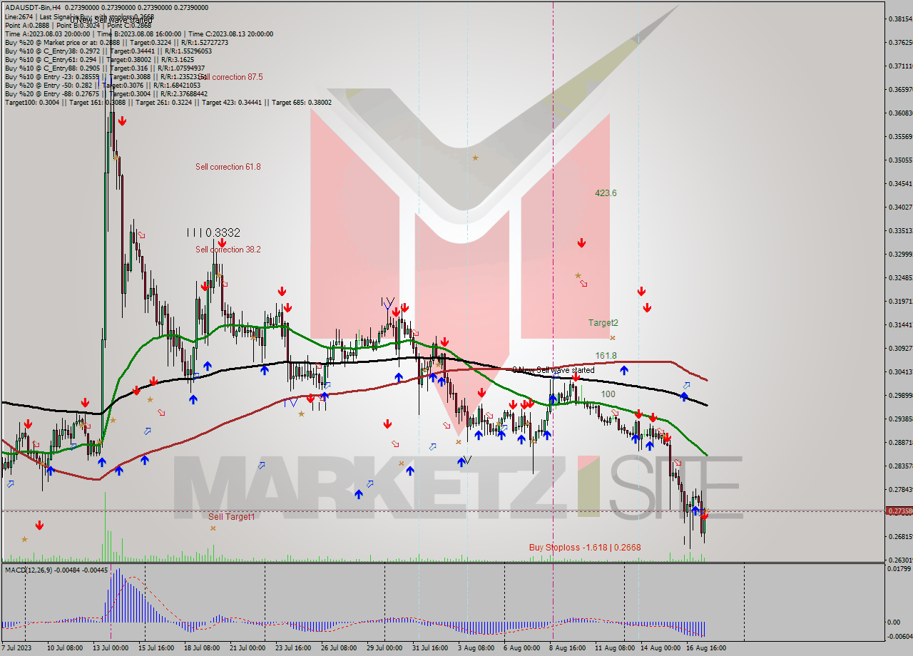This screenshot has width=913, height=656.
Task: Click the 11 Aug 08:00 time axis label
Action: coord(615,648)
